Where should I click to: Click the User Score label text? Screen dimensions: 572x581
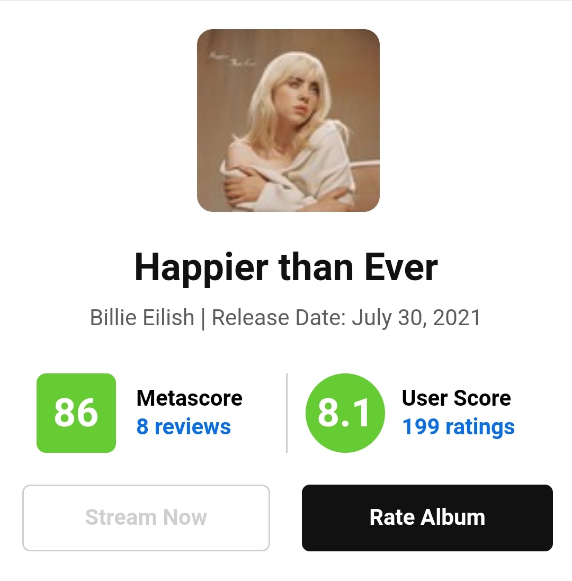(x=457, y=398)
